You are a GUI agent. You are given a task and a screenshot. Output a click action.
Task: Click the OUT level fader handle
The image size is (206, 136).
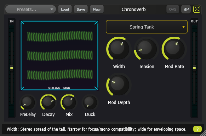[x=194, y=68]
